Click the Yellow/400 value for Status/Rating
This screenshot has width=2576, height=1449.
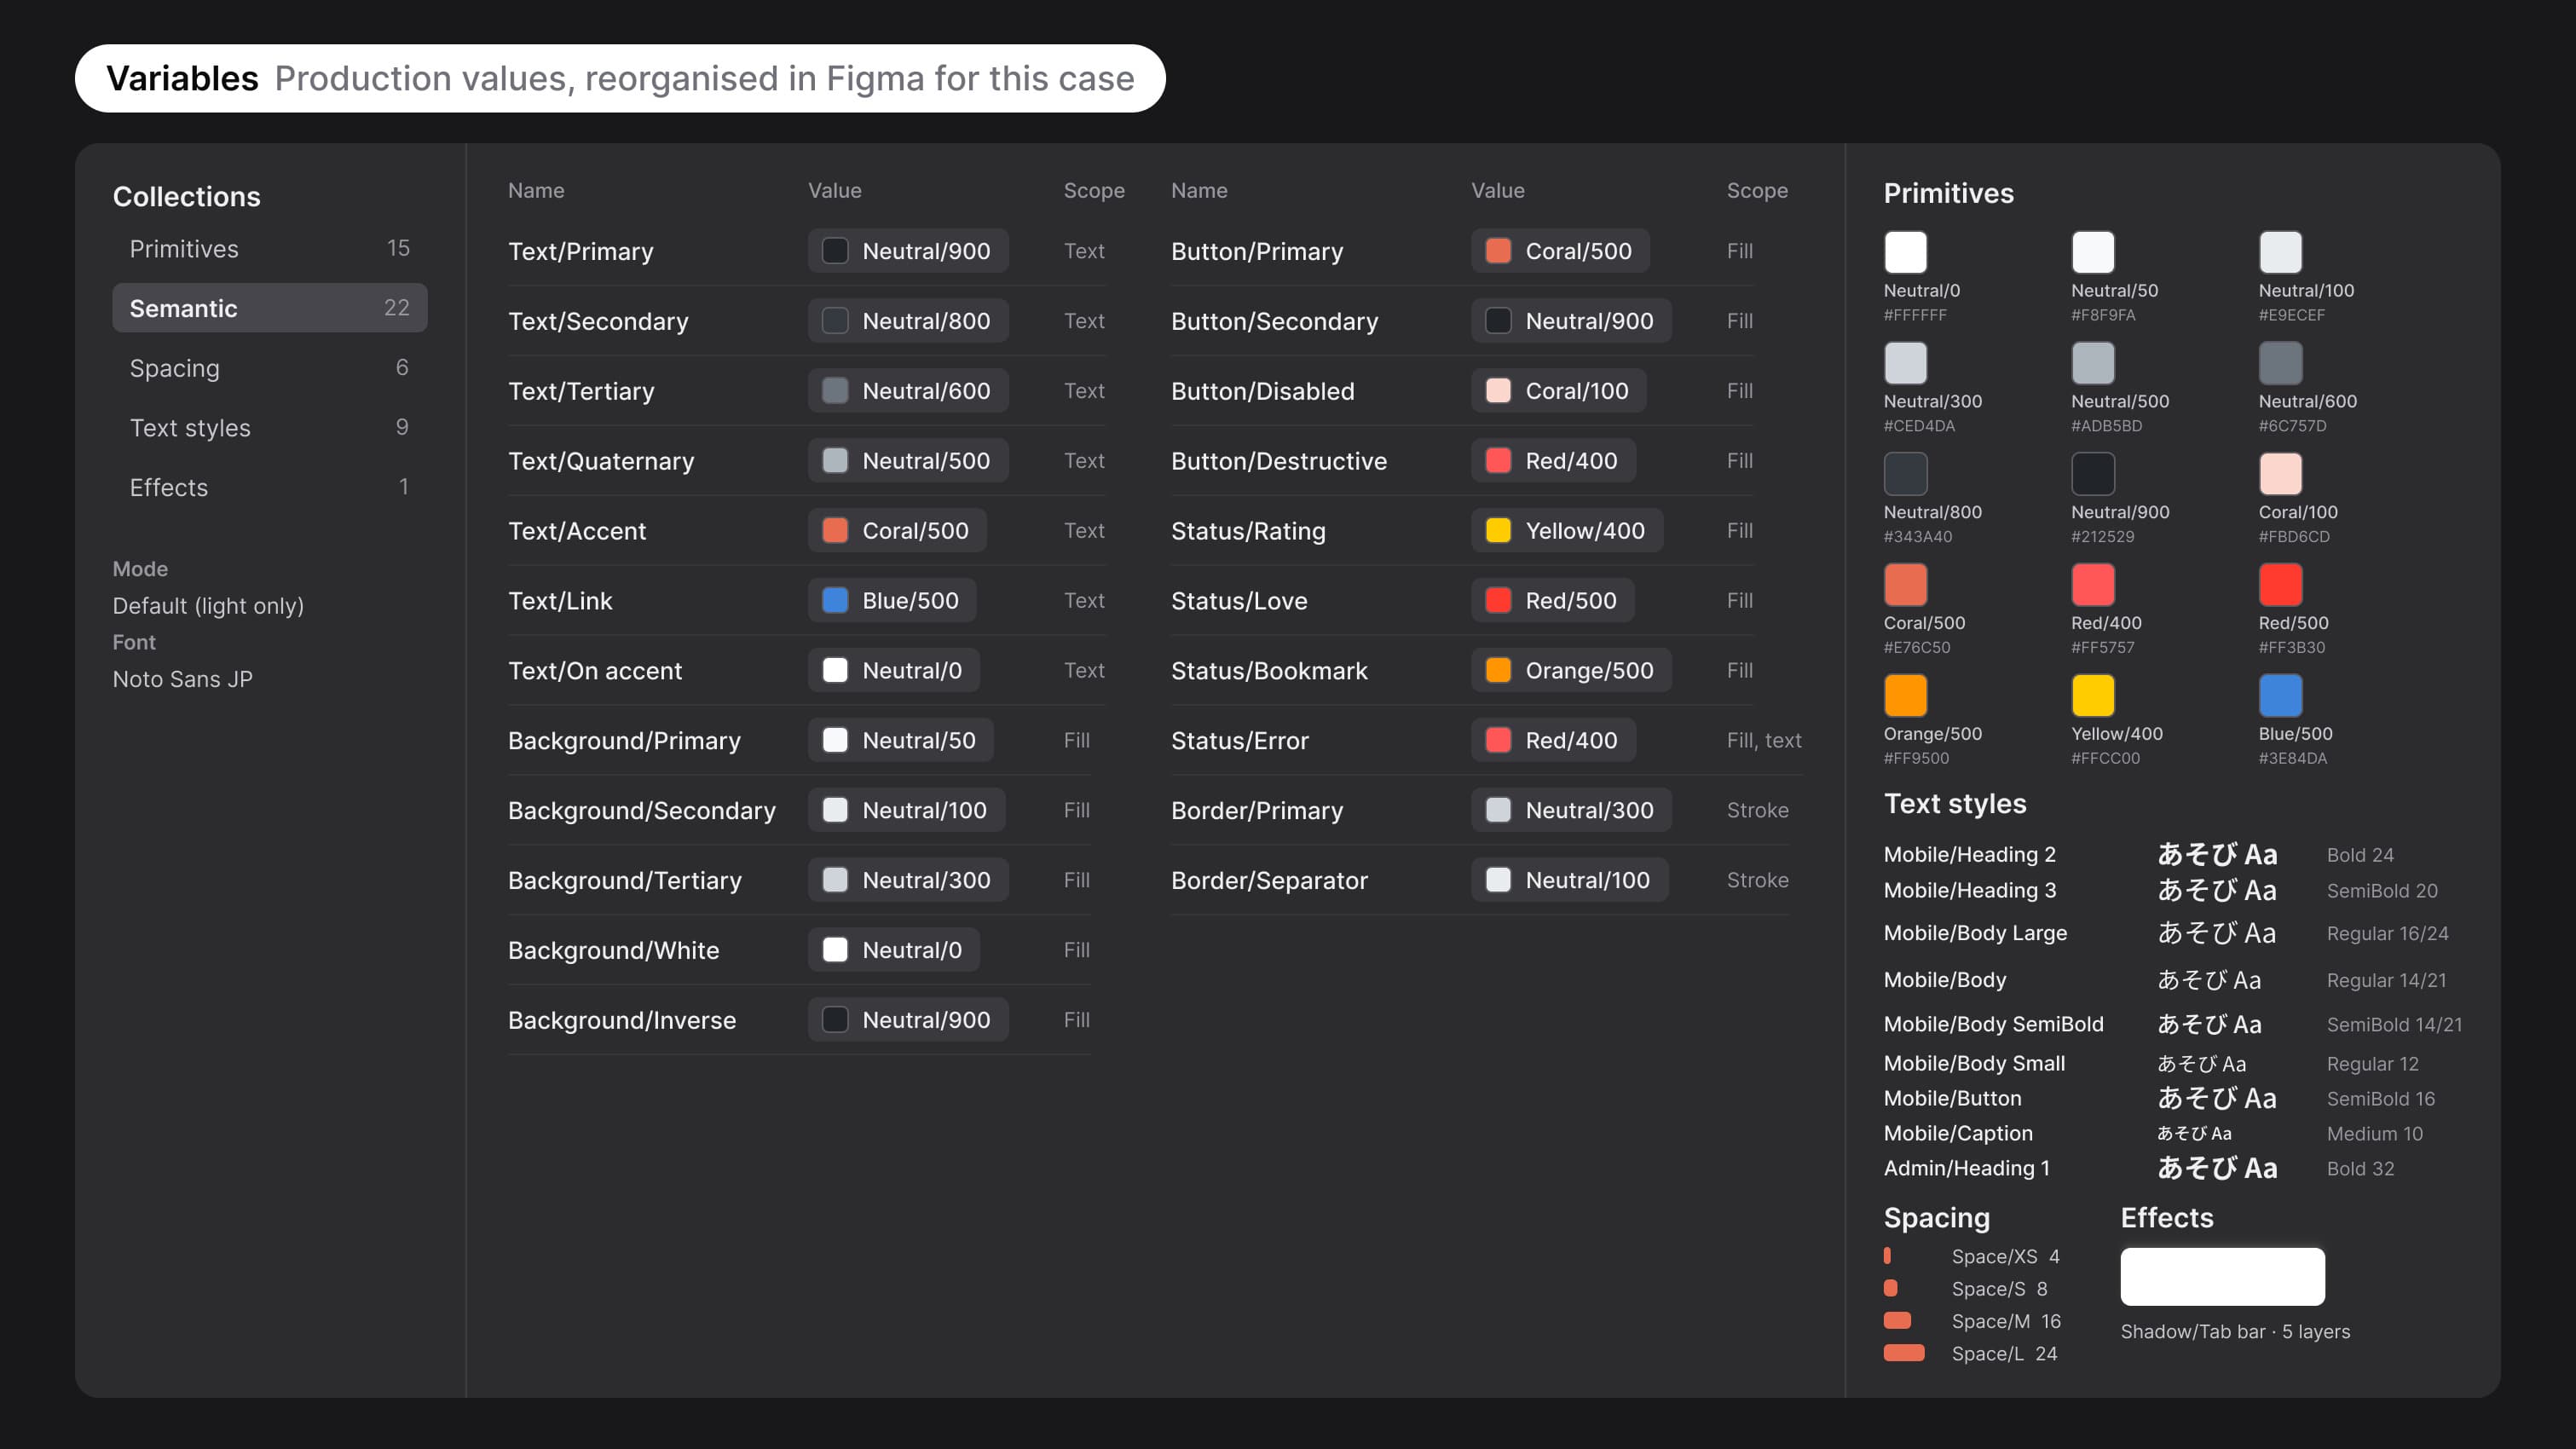(1567, 530)
